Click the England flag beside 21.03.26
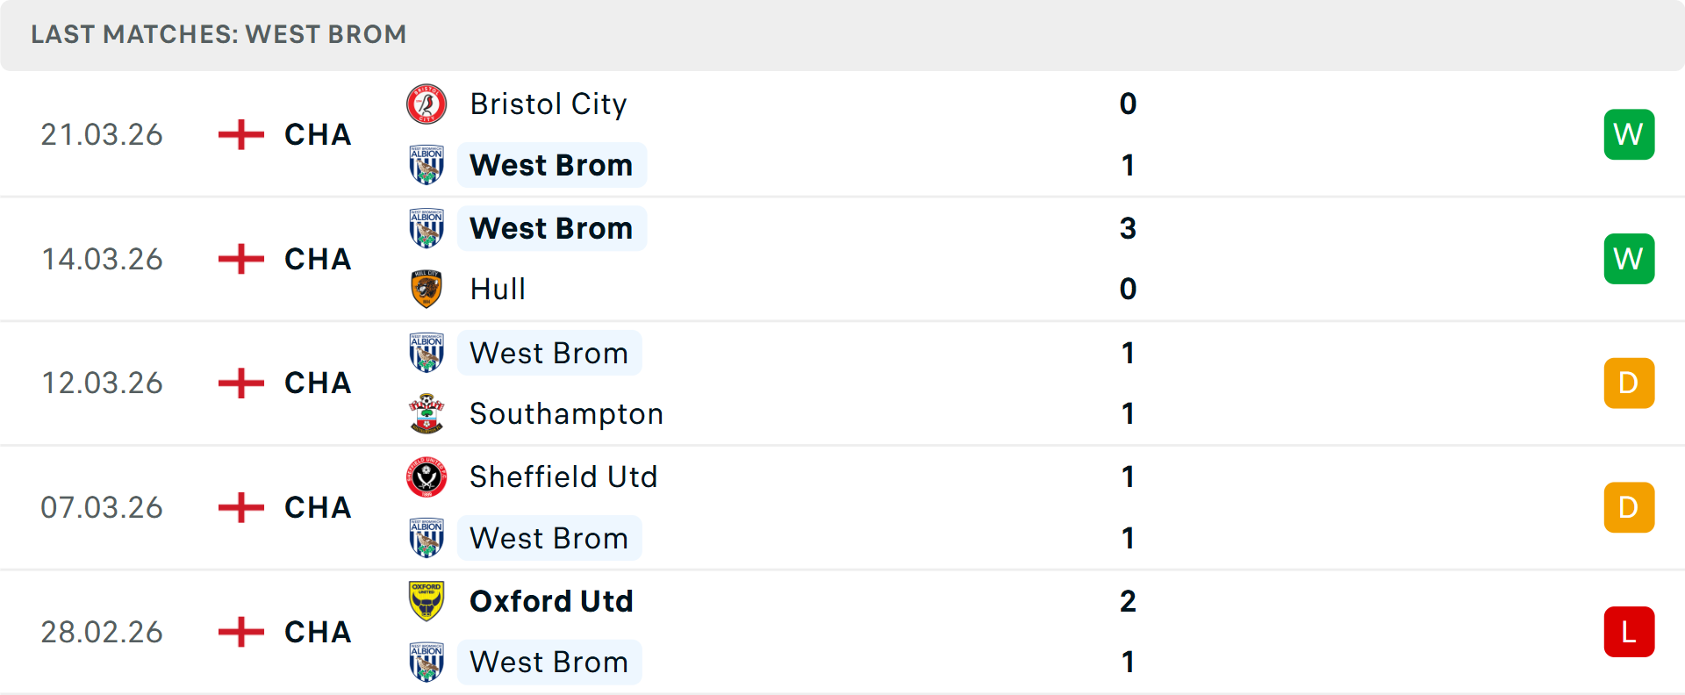 click(x=239, y=133)
